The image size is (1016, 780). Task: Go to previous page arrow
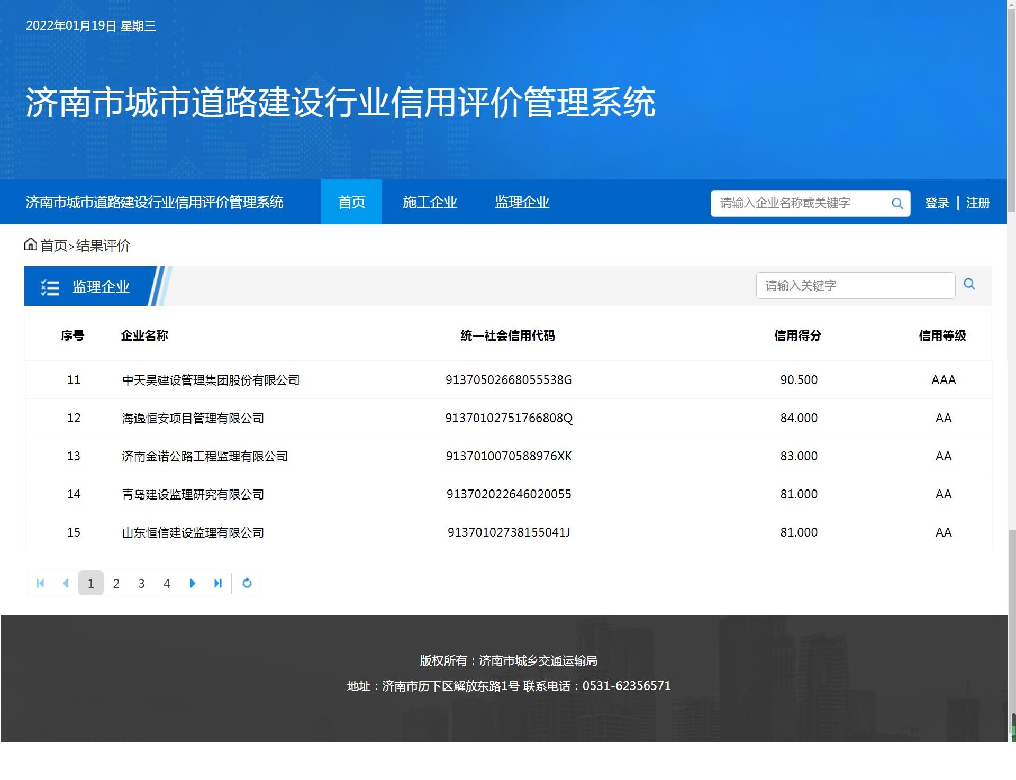(x=66, y=583)
